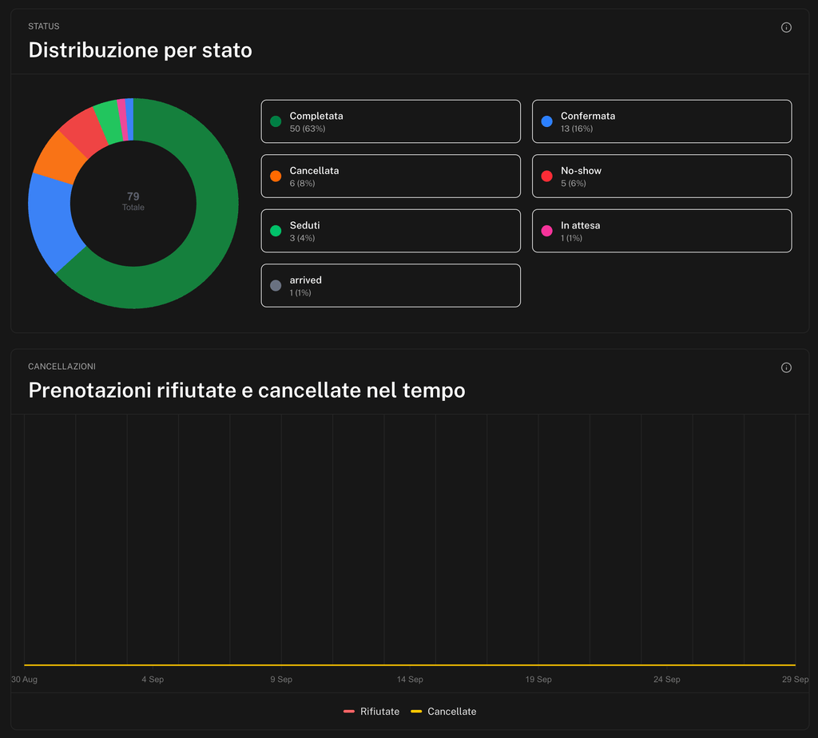This screenshot has width=818, height=738.
Task: Click the red No-show legend dot
Action: [x=546, y=177]
